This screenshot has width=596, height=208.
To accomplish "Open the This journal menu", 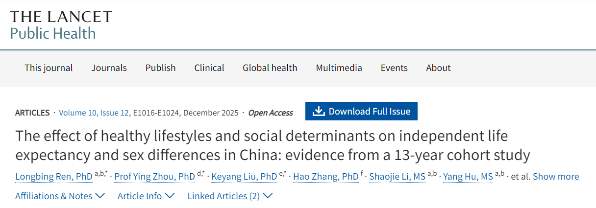I will [x=49, y=68].
